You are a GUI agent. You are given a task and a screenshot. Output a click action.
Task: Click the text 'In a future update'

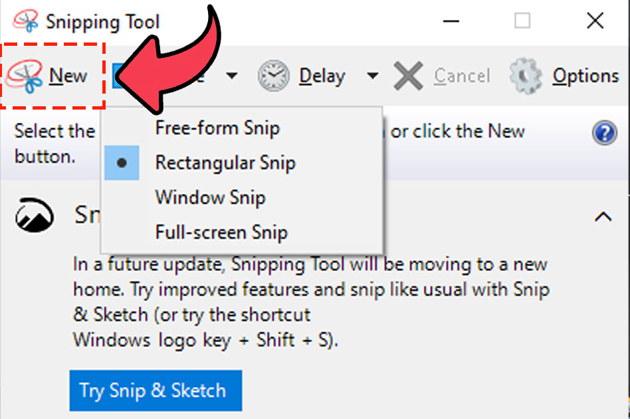coord(148,265)
